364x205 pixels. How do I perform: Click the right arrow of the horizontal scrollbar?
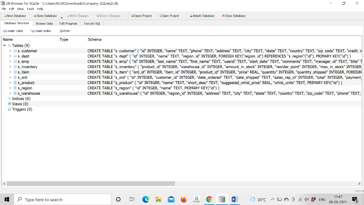click(360, 184)
